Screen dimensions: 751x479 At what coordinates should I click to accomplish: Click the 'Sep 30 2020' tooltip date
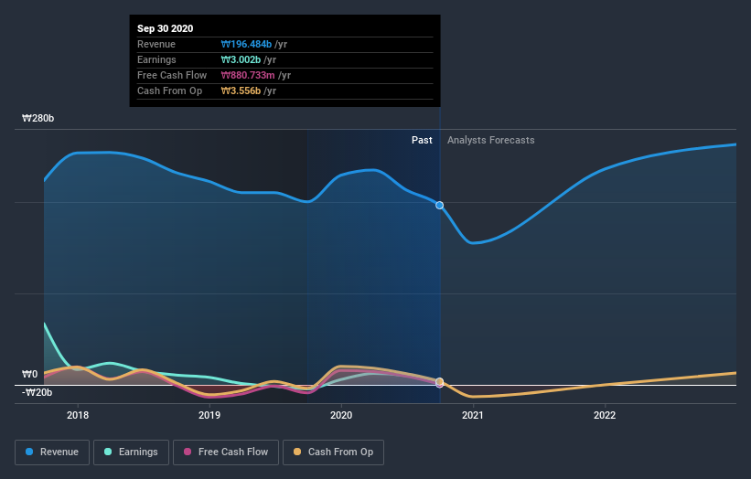[x=166, y=28]
